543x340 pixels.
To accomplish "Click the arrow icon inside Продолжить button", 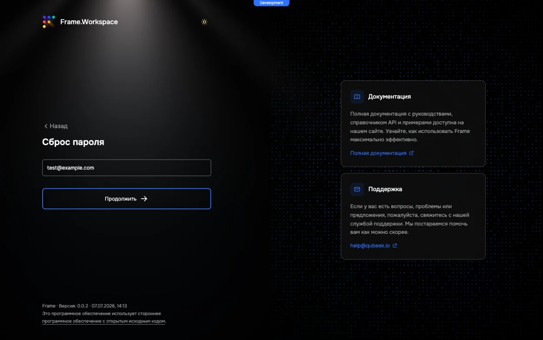I will 144,199.
